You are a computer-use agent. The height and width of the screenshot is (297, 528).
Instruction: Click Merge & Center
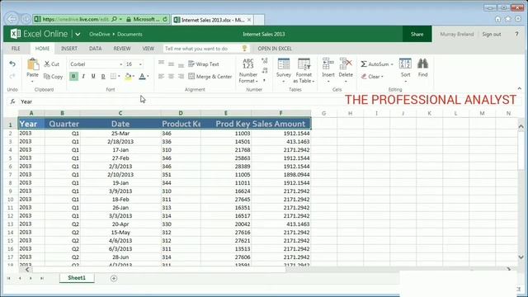(210, 77)
